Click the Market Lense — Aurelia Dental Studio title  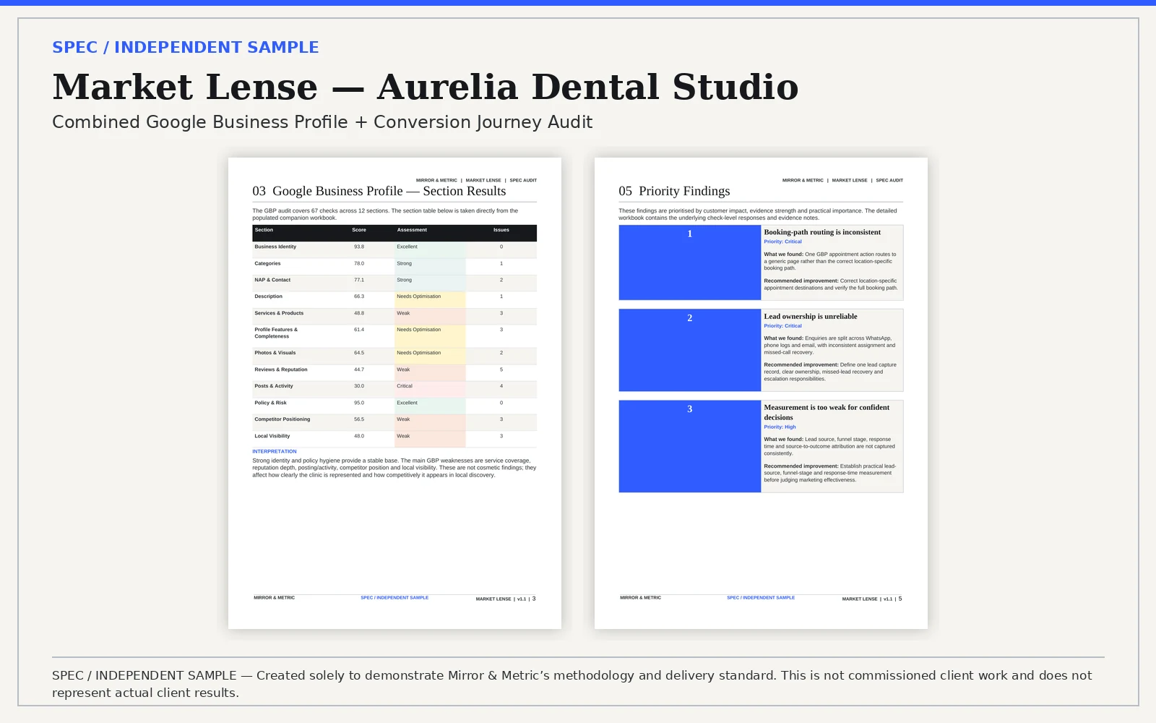pyautogui.click(x=426, y=87)
